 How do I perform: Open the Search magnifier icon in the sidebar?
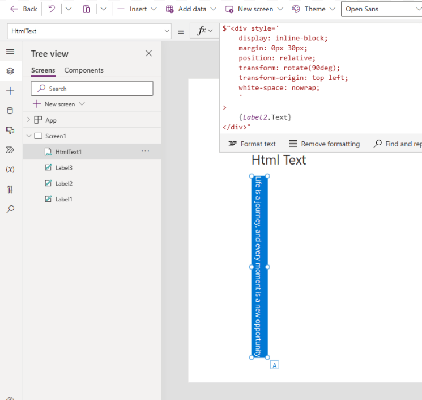(10, 209)
